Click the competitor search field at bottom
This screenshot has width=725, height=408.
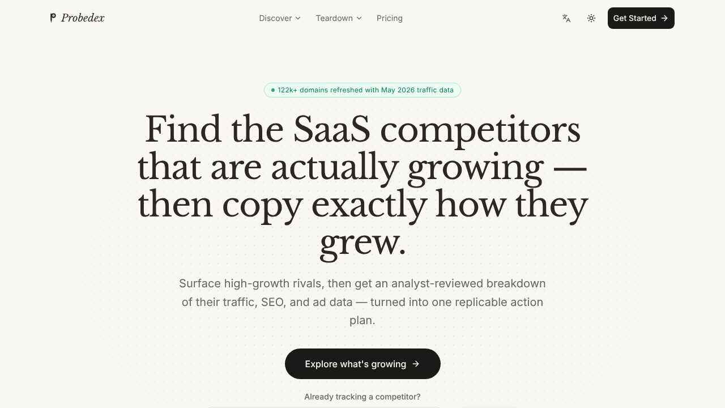pos(323,407)
